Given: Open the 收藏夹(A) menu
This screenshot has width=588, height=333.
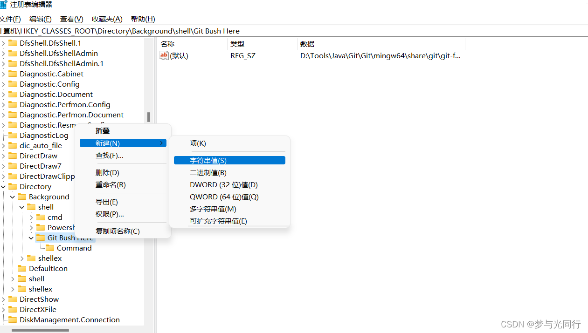Looking at the screenshot, I should point(107,19).
